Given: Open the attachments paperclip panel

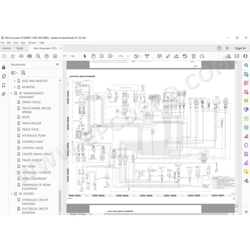Looking at the screenshot, I should (x=4, y=94).
